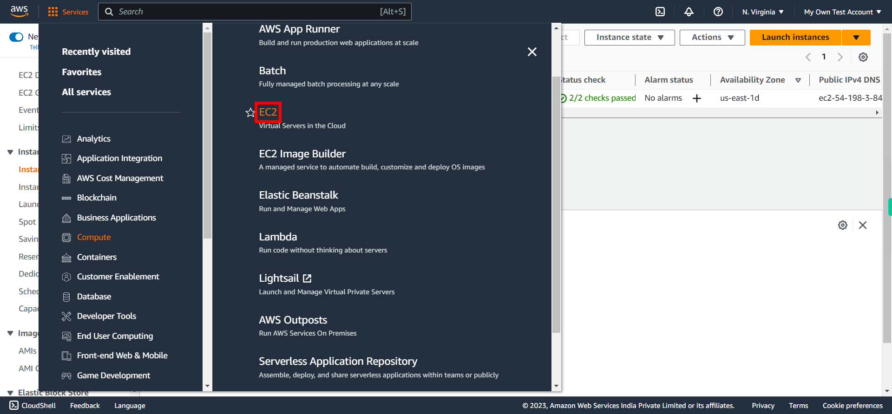Screen dimensions: 892x414
Task: Open the notifications bell icon
Action: pyautogui.click(x=689, y=12)
